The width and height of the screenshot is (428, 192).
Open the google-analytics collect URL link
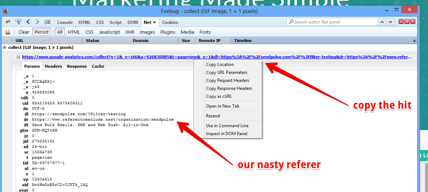pyautogui.click(x=217, y=57)
